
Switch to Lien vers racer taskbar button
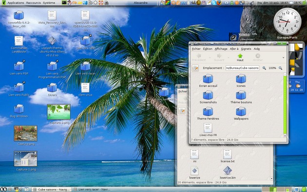pyautogui.click(x=92, y=190)
